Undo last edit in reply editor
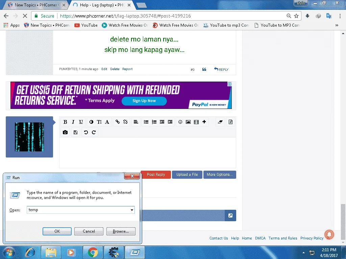This screenshot has width=346, height=259. (x=86, y=132)
